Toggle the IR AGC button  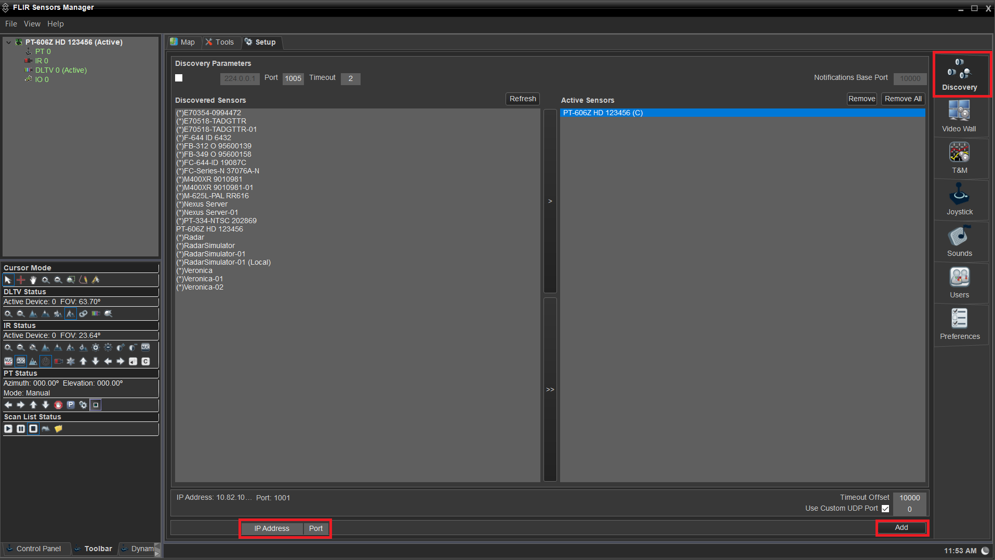click(21, 361)
